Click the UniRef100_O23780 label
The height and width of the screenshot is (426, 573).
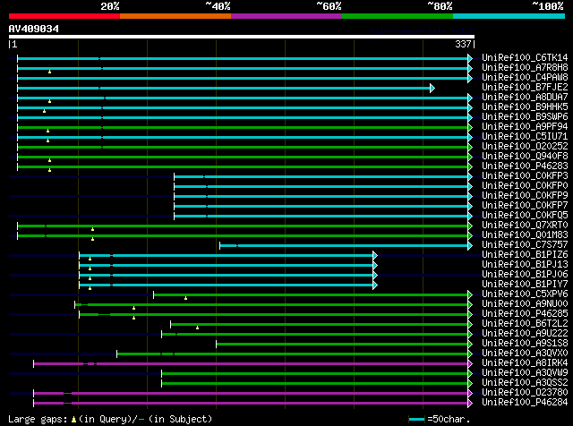point(525,393)
